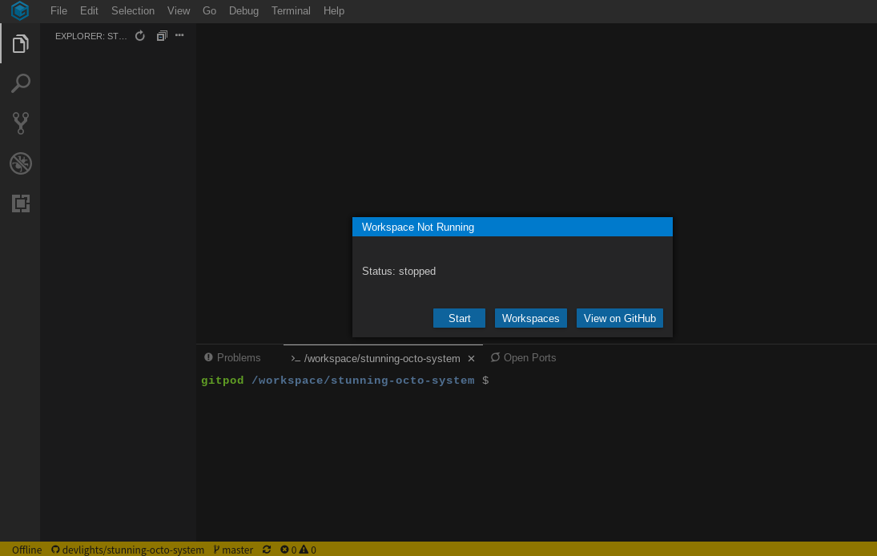Switch to the Problems tab
The height and width of the screenshot is (556, 877).
pyautogui.click(x=233, y=357)
